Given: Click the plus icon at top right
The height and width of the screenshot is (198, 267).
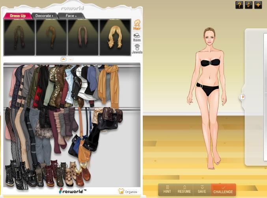Looking at the screenshot, I should point(258,5).
